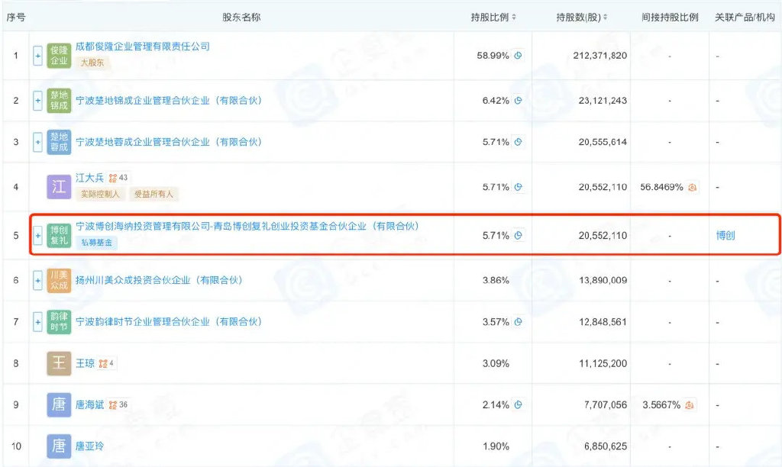Select the 11,125,200 shares cell
Image resolution: width=782 pixels, height=467 pixels.
pos(603,363)
